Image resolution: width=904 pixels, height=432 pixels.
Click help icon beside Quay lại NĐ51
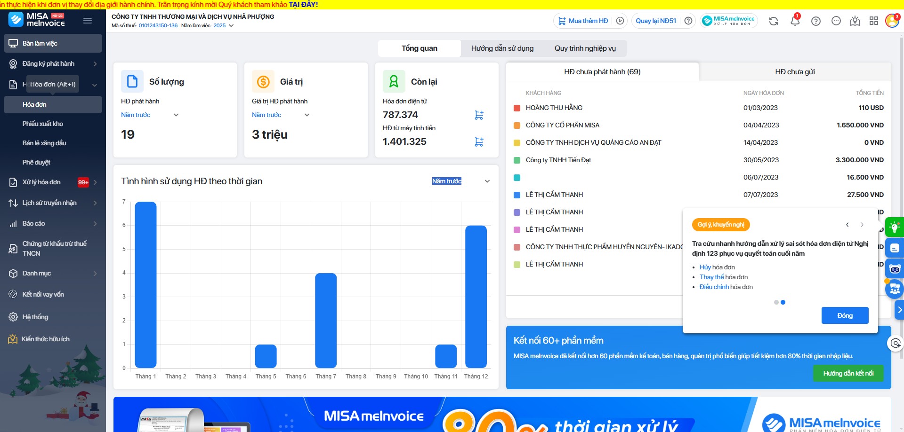pos(688,21)
